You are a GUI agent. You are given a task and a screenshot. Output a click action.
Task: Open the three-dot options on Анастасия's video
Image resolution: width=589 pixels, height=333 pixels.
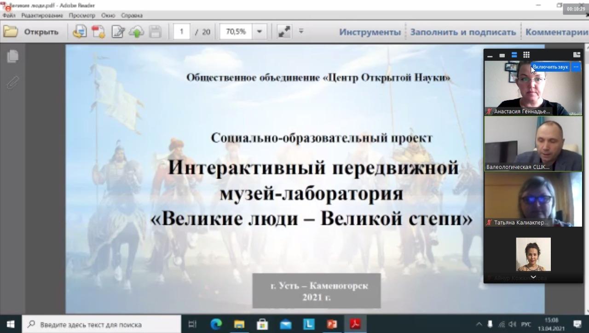pos(576,67)
